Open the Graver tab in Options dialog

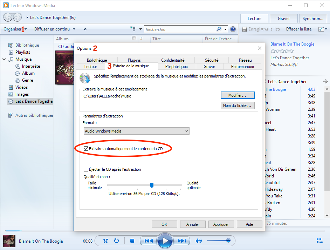point(209,66)
